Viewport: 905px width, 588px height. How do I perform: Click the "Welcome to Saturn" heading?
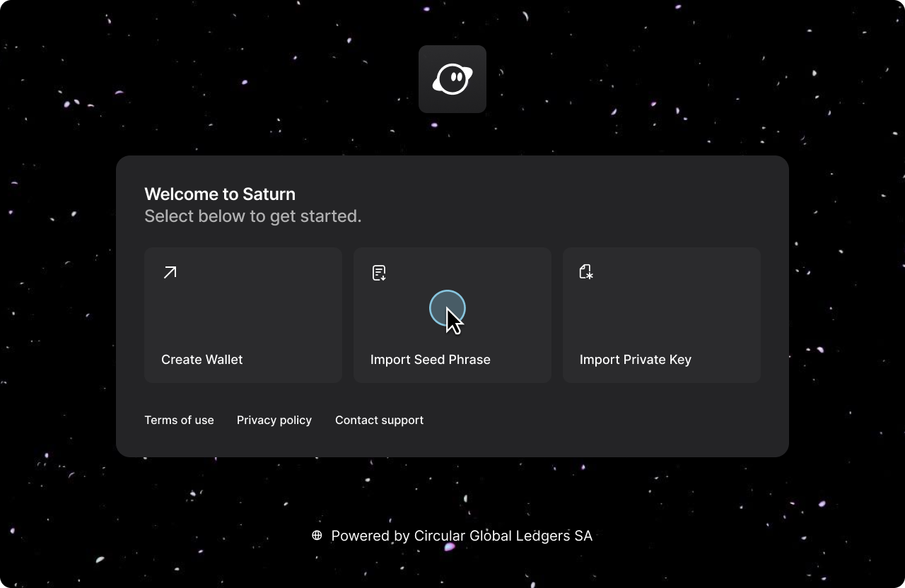pos(220,194)
